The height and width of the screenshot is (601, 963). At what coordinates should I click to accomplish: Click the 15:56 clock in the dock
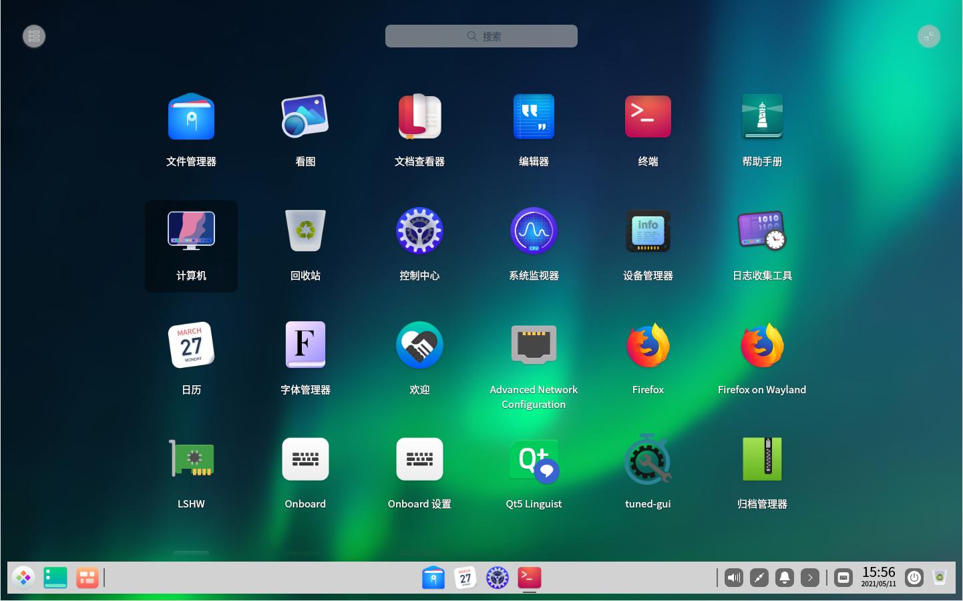(x=878, y=576)
